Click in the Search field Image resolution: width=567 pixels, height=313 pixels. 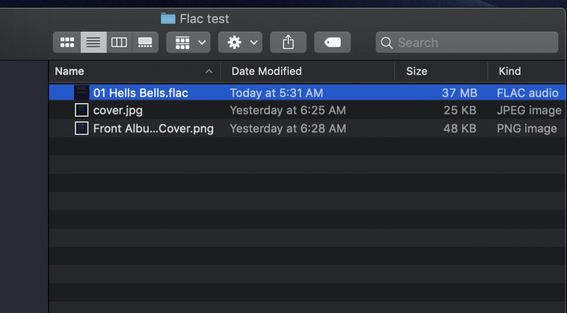coord(472,43)
